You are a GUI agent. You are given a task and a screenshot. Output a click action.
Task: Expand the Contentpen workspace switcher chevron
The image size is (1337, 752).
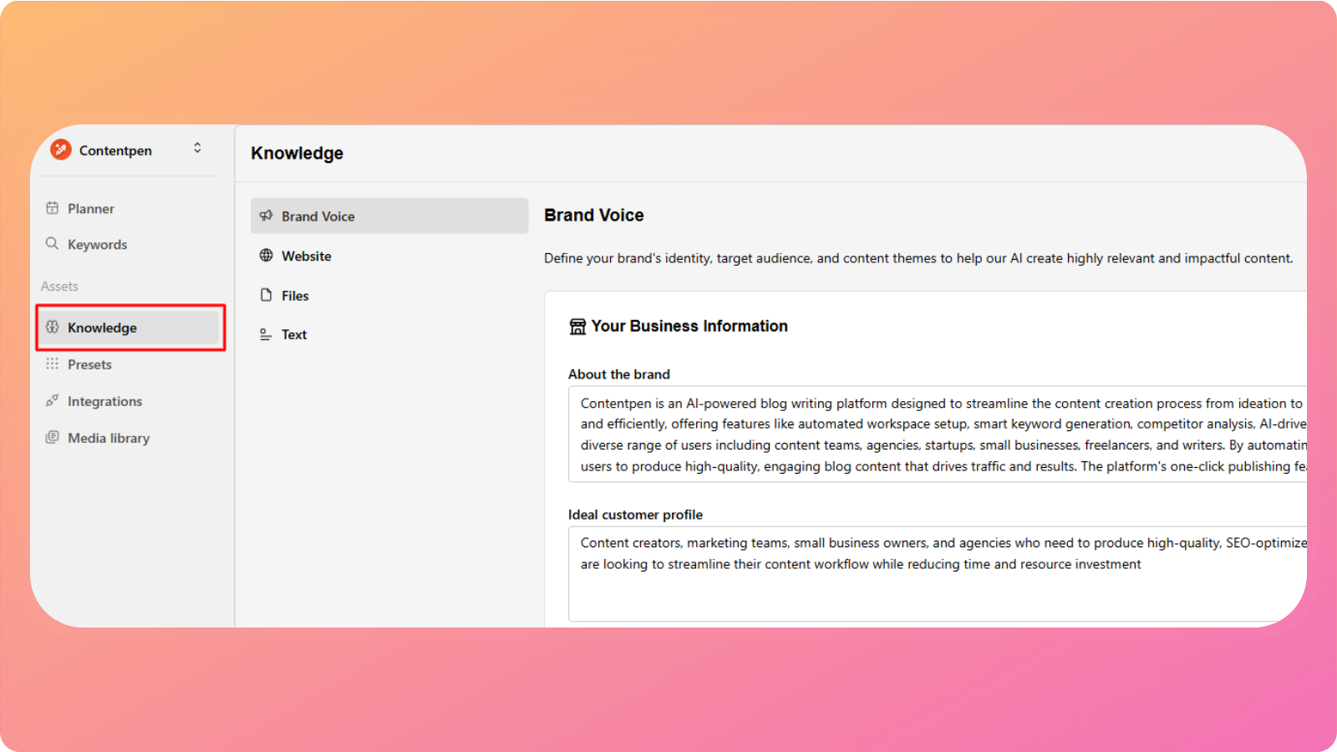click(x=197, y=148)
